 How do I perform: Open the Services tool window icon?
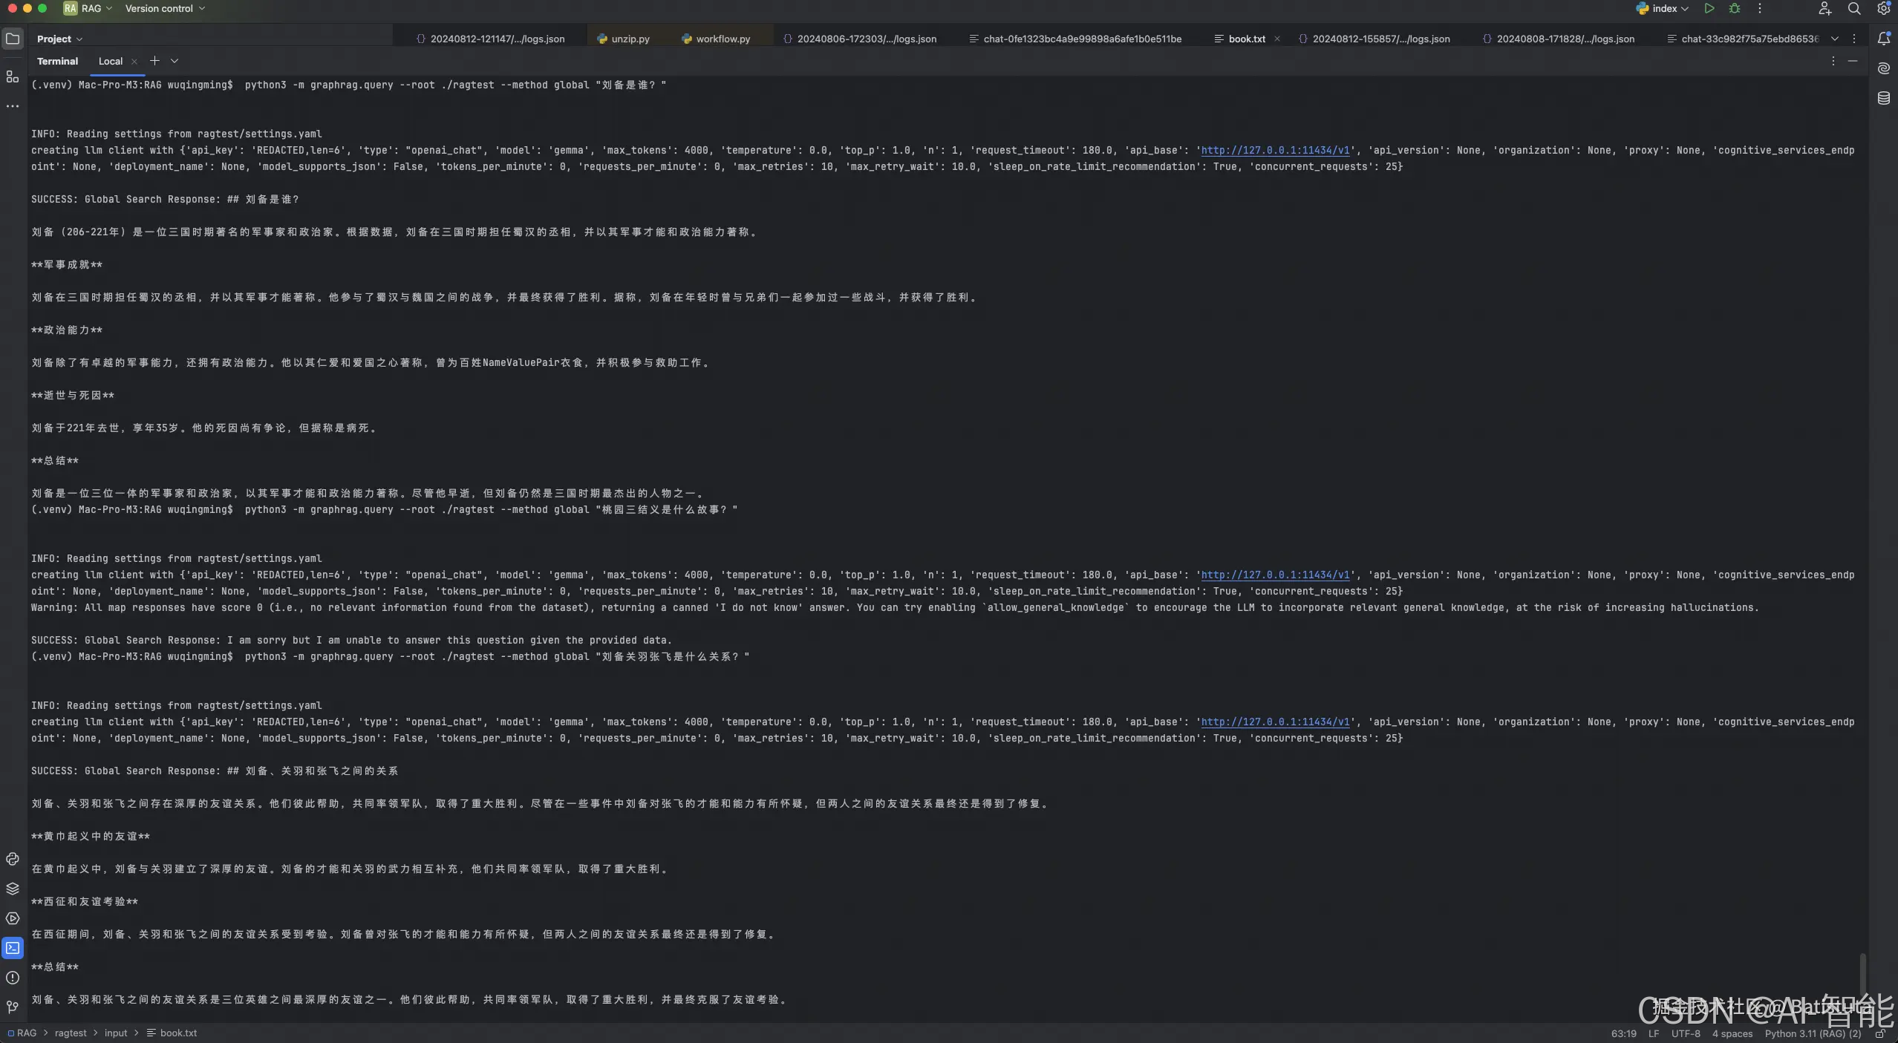(13, 918)
